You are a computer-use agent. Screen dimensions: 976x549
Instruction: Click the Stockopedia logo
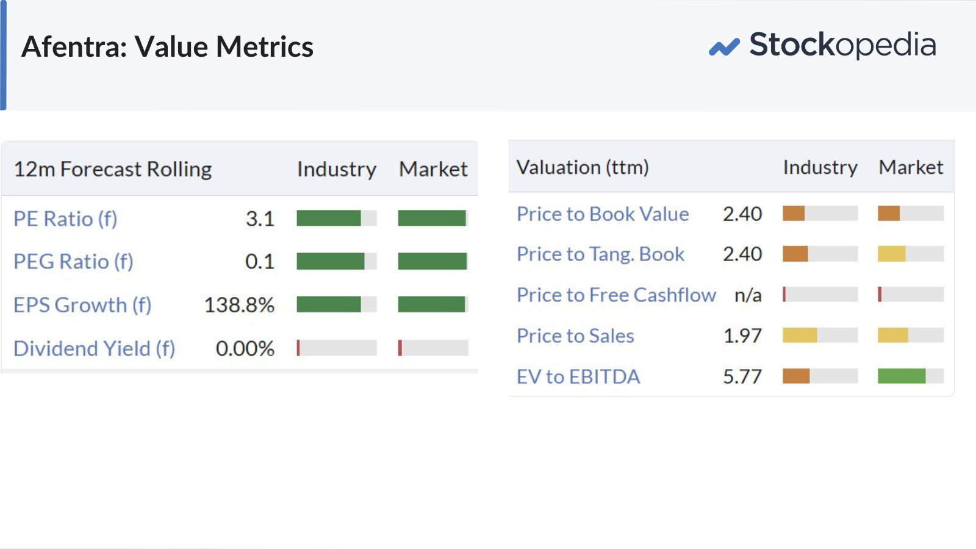pyautogui.click(x=822, y=45)
